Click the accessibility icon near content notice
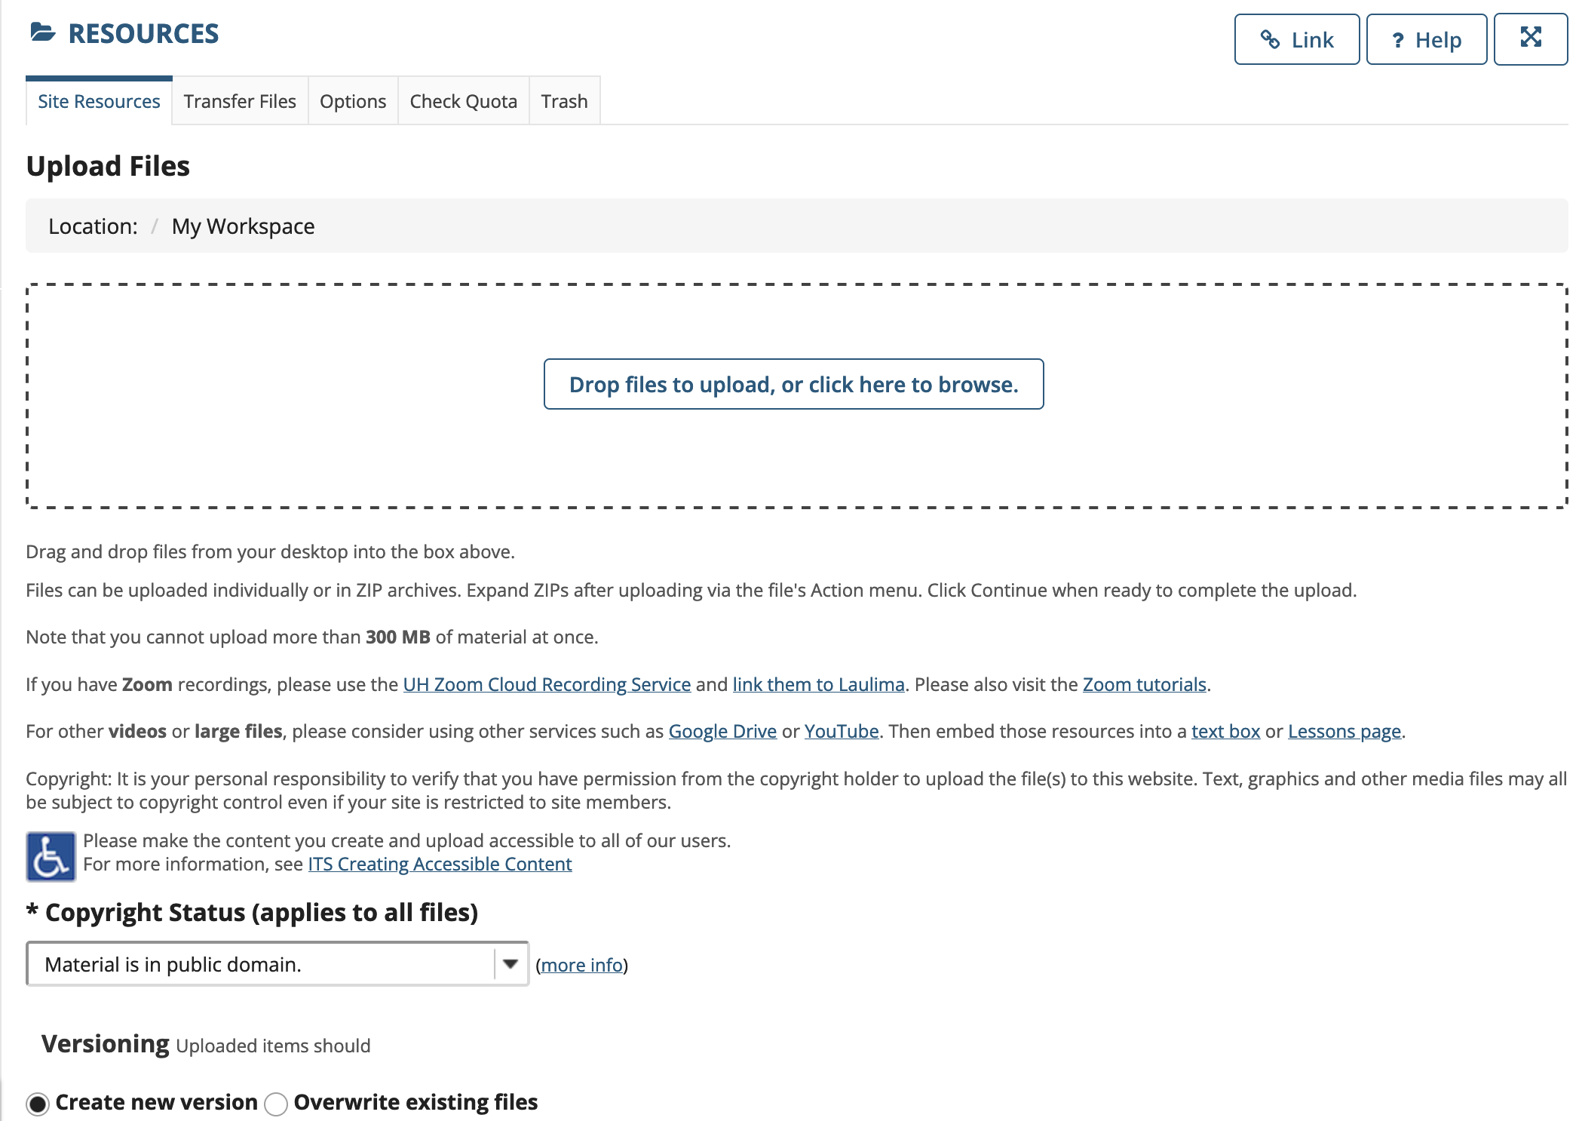This screenshot has width=1579, height=1121. coord(50,852)
